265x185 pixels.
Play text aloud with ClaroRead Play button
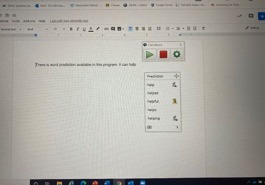[150, 55]
